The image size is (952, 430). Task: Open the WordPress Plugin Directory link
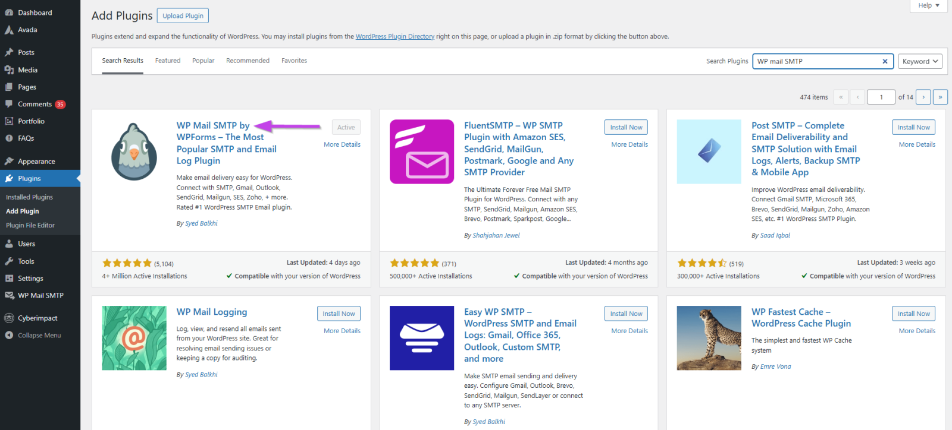[x=394, y=37]
